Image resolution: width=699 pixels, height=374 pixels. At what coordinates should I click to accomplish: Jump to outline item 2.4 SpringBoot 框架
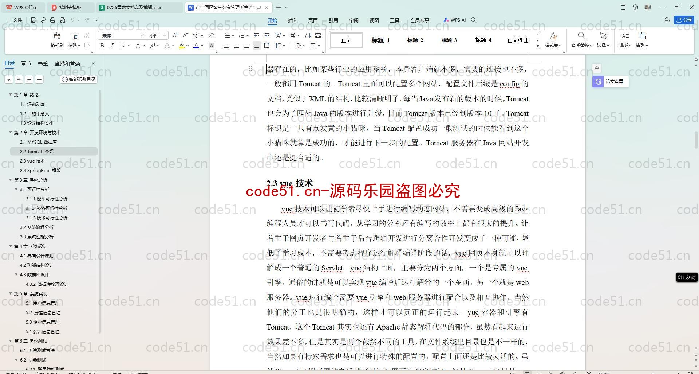tap(40, 170)
